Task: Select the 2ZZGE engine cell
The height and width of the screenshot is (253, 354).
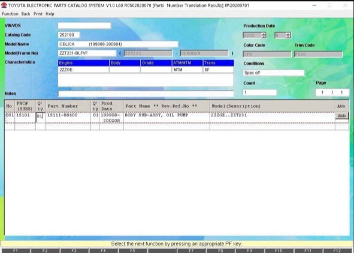Action: (83, 70)
